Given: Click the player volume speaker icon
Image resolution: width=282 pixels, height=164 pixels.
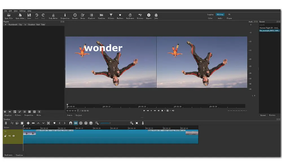Looking at the screenshot, I should pos(173,111).
